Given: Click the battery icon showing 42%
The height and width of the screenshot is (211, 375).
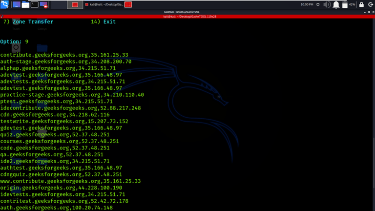Looking at the screenshot, I should point(345,4).
